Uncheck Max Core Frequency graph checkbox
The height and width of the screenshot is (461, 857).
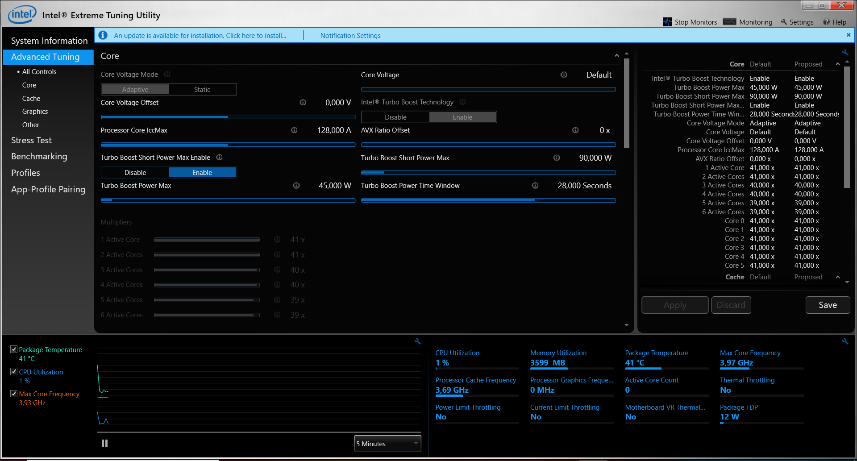tap(14, 394)
